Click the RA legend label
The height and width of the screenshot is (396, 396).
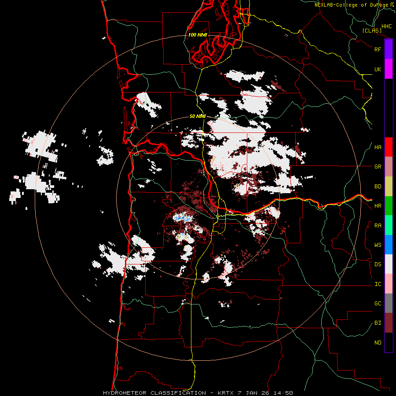tap(378, 226)
